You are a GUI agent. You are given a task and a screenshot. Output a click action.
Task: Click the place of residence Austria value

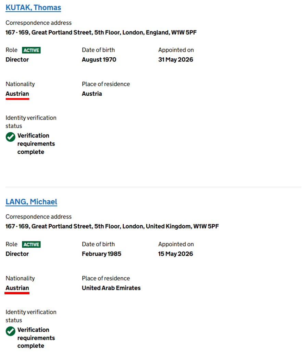pyautogui.click(x=92, y=94)
